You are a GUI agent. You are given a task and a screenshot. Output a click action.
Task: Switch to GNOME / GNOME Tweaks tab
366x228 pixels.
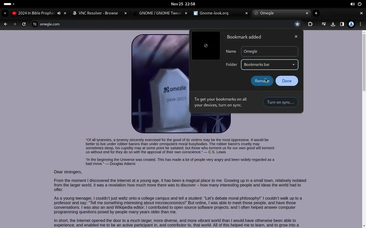click(160, 13)
